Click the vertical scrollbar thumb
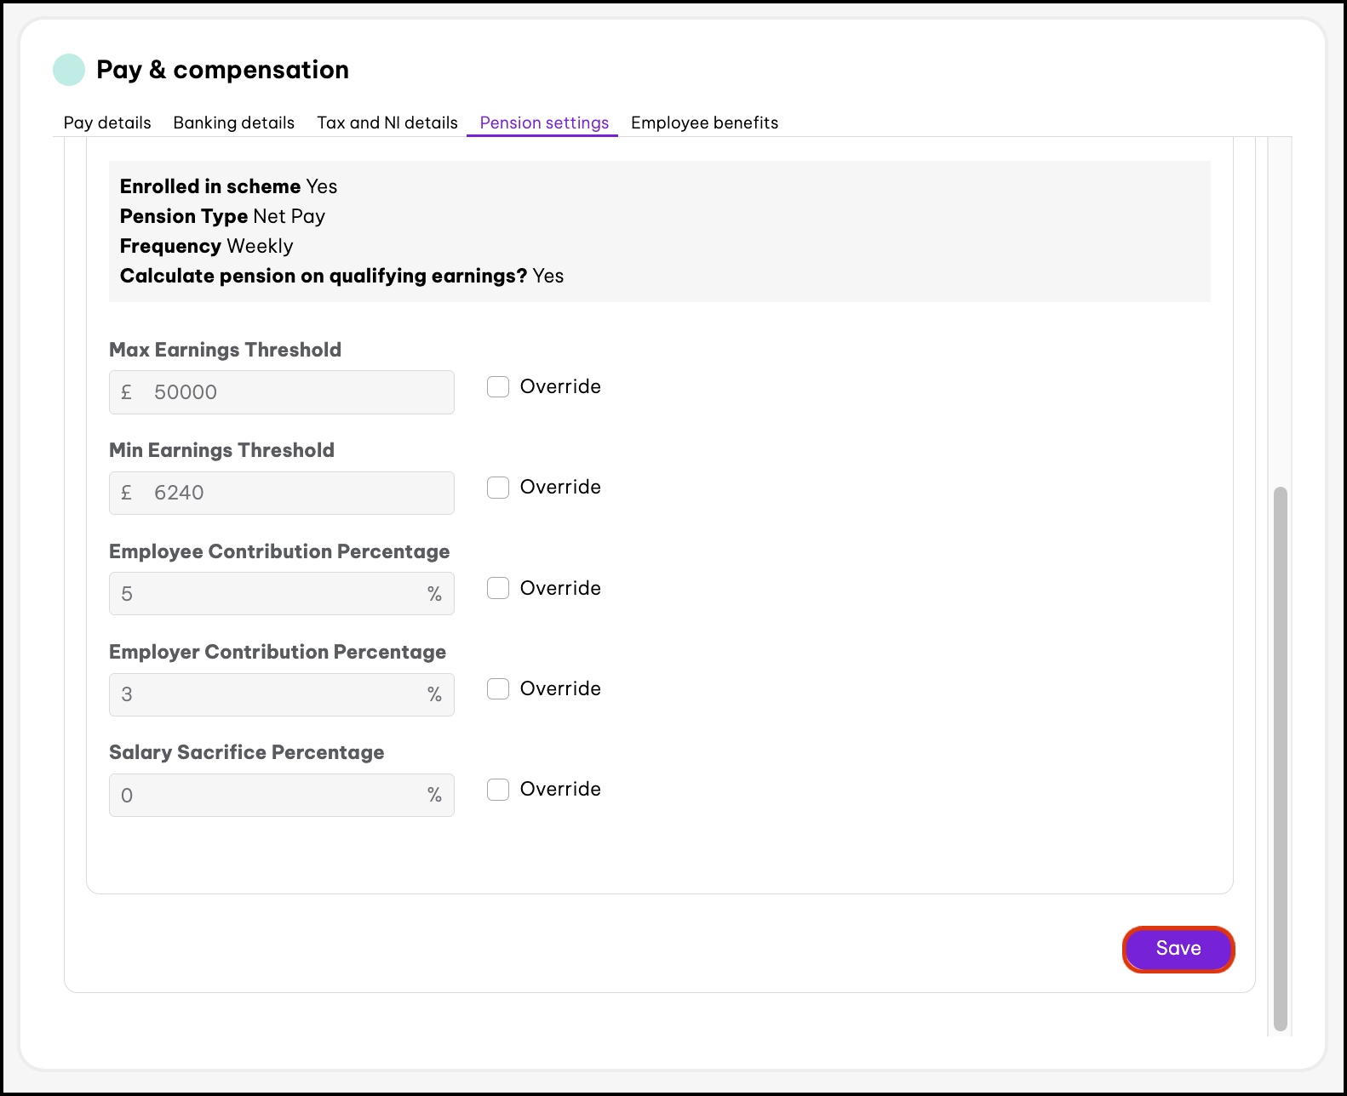This screenshot has width=1347, height=1096. pyautogui.click(x=1280, y=757)
